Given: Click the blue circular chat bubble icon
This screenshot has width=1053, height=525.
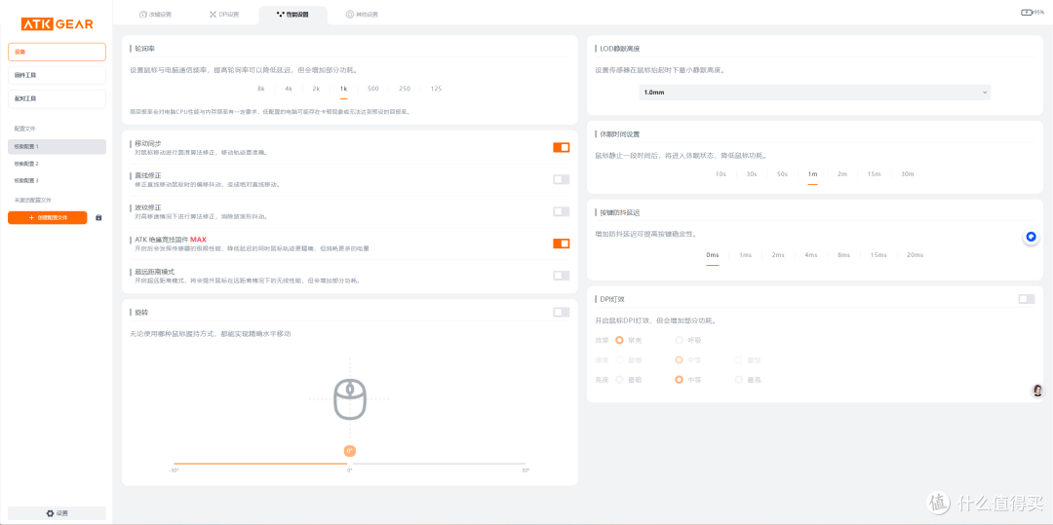Looking at the screenshot, I should (1032, 236).
